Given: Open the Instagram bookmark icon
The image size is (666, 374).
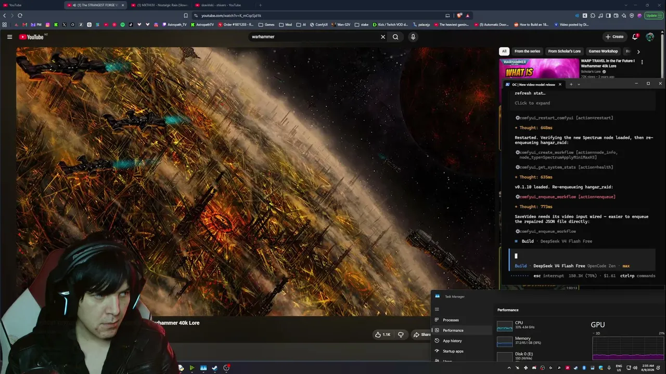Looking at the screenshot, I should (x=48, y=24).
